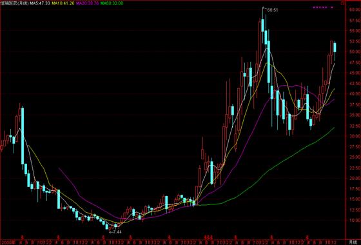Screen dimensions: 361x245
Task: Click the 60.00 price axis label
Action: (355, 10)
